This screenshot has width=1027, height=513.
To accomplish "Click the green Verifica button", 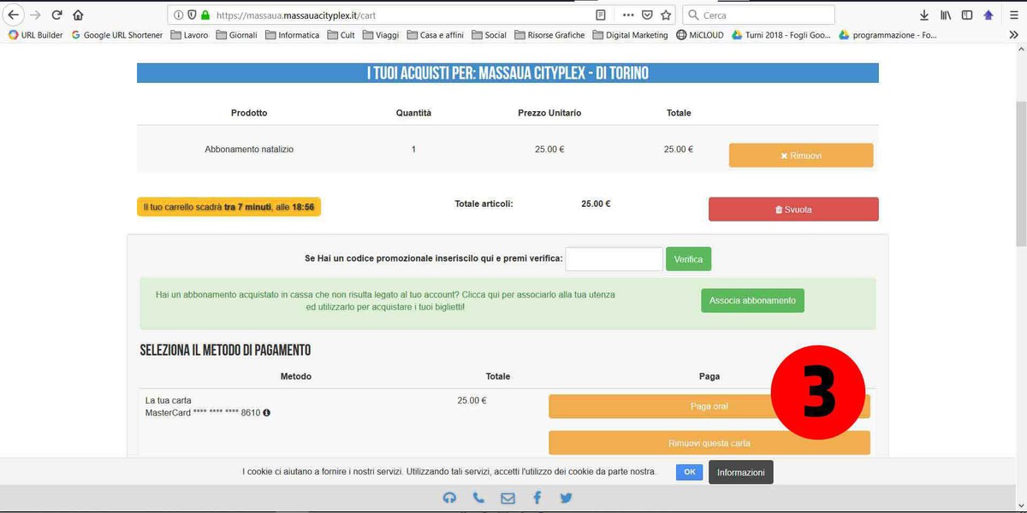I will (688, 259).
